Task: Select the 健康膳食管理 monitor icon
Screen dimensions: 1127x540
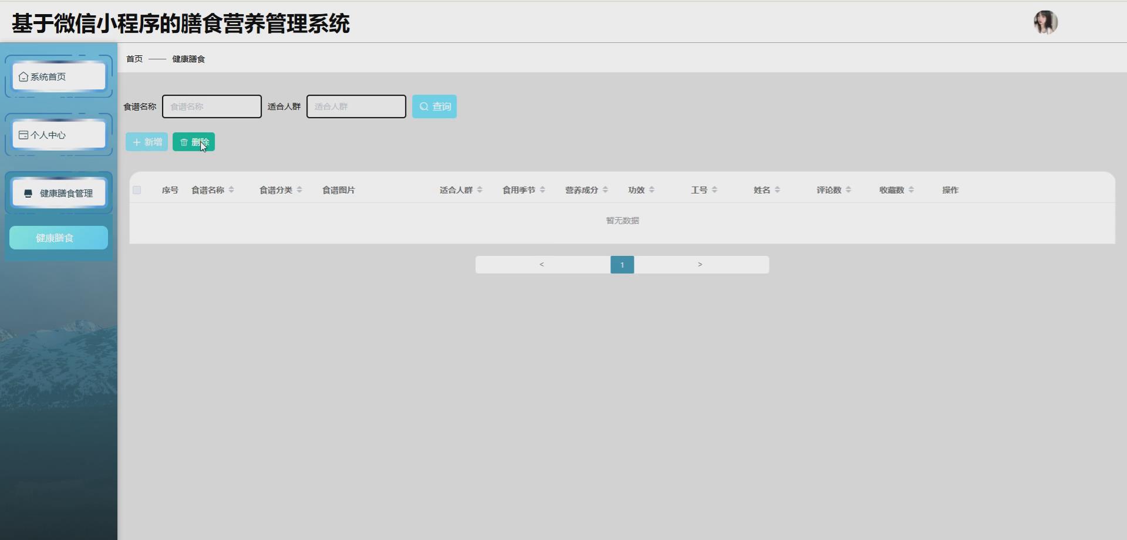Action: coord(27,193)
